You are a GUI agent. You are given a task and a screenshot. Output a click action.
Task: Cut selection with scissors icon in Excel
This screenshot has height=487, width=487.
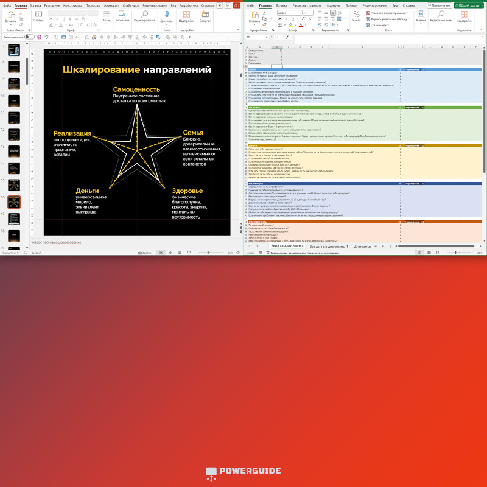point(264,13)
